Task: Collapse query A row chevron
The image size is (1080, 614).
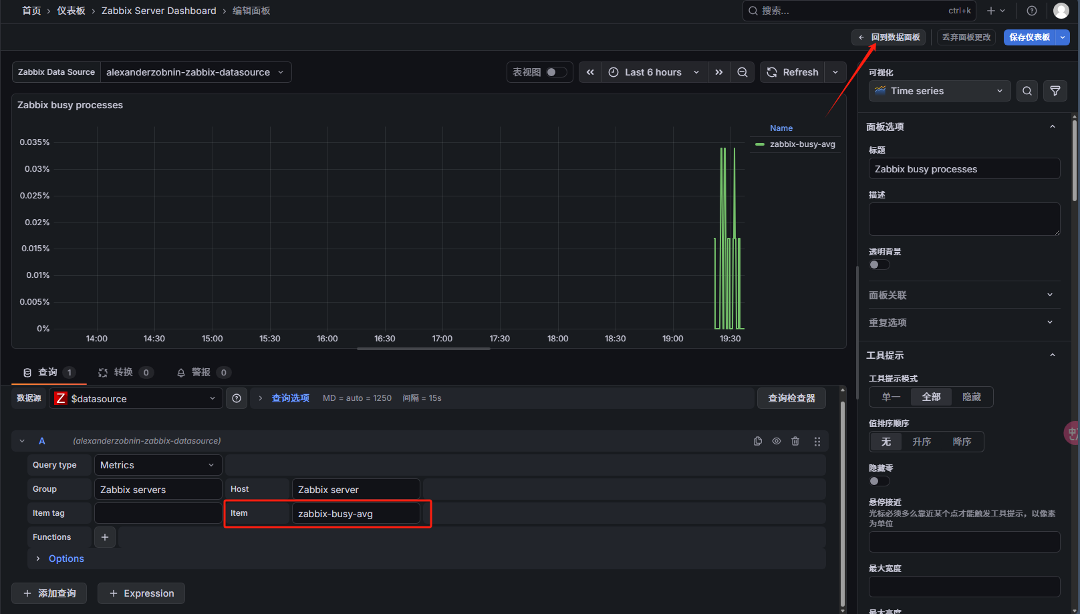Action: click(22, 441)
